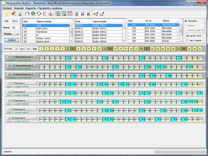Image resolution: width=208 pixels, height=156 pixels.
Task: Click the G arrow toolbar icon
Action: pos(77,14)
